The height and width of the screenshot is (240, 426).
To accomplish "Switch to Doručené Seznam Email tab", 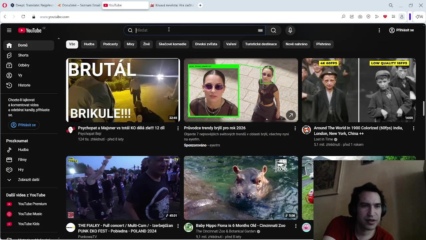I will tap(79, 5).
